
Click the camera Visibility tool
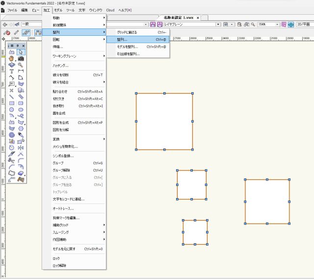[21, 58]
